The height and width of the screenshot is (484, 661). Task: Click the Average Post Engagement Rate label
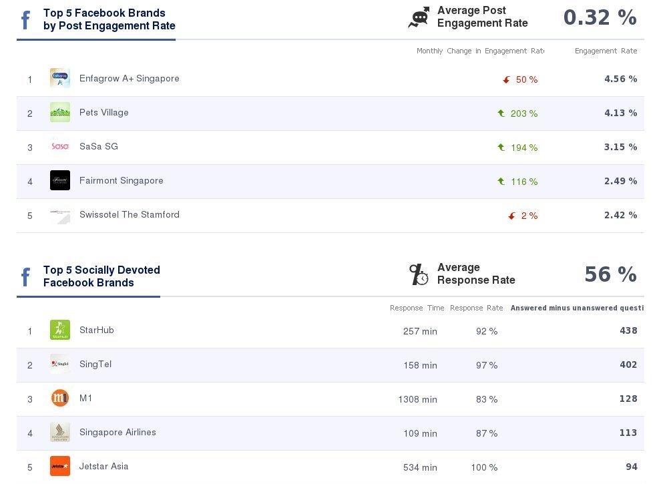pos(482,17)
